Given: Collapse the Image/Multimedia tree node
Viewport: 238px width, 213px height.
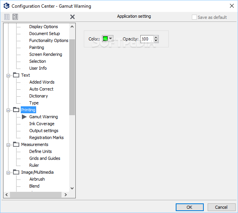Looking at the screenshot, I should (8, 173).
